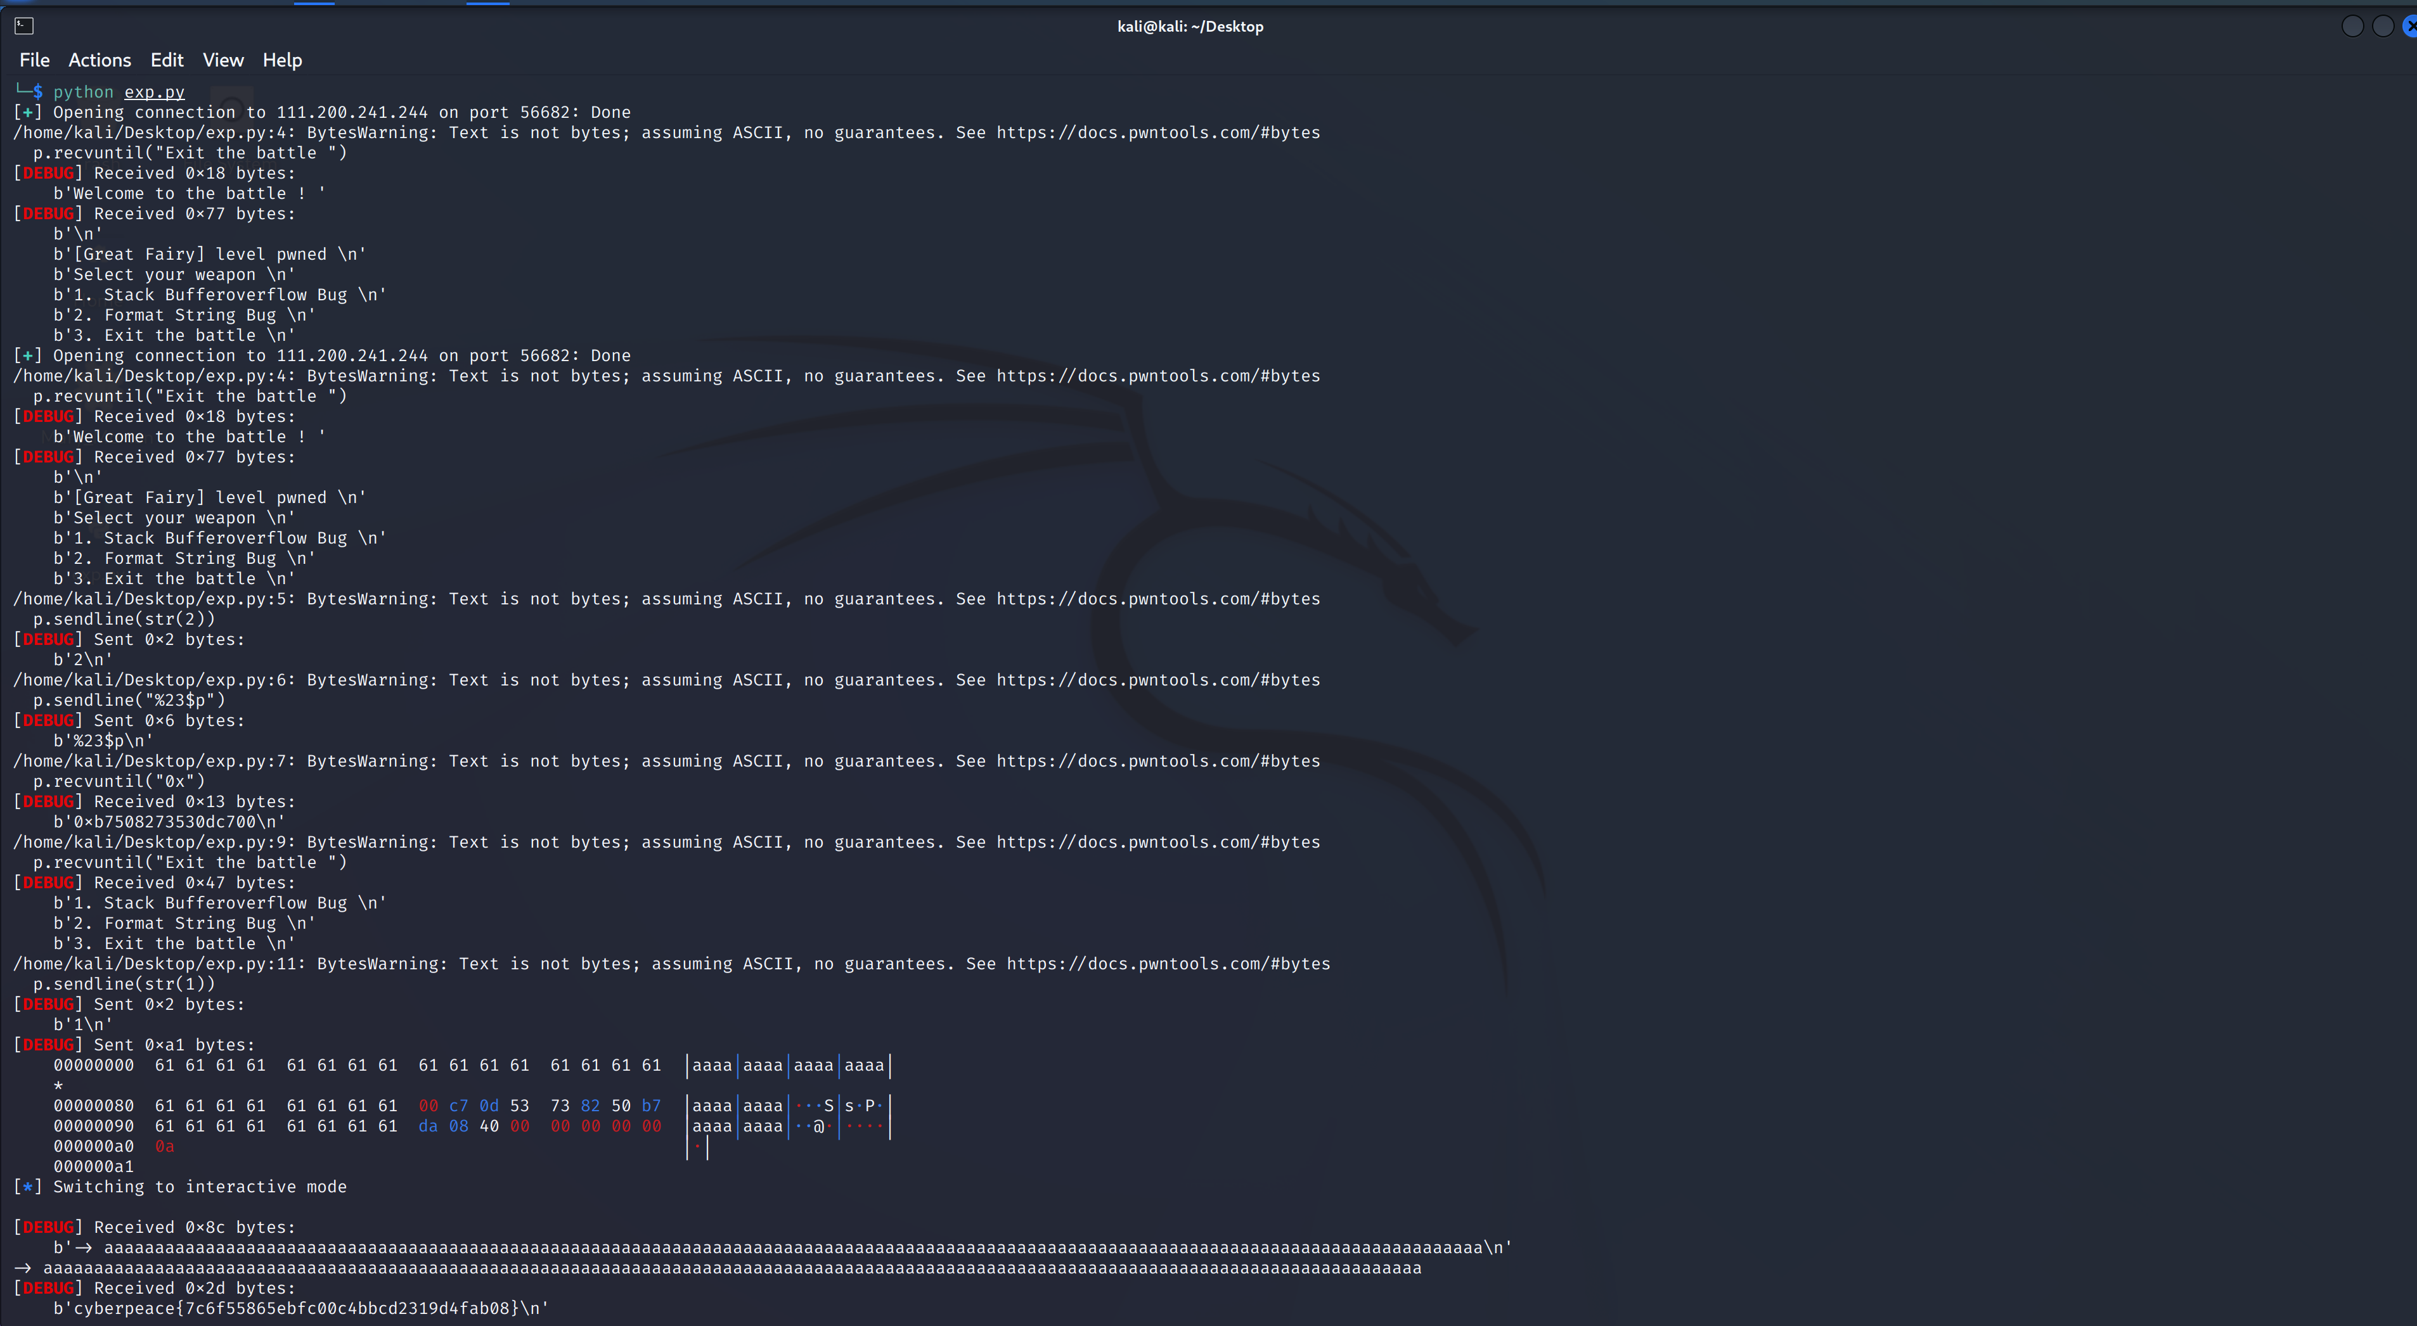This screenshot has height=1326, width=2417.
Task: Maximize the terminal window
Action: point(2382,26)
